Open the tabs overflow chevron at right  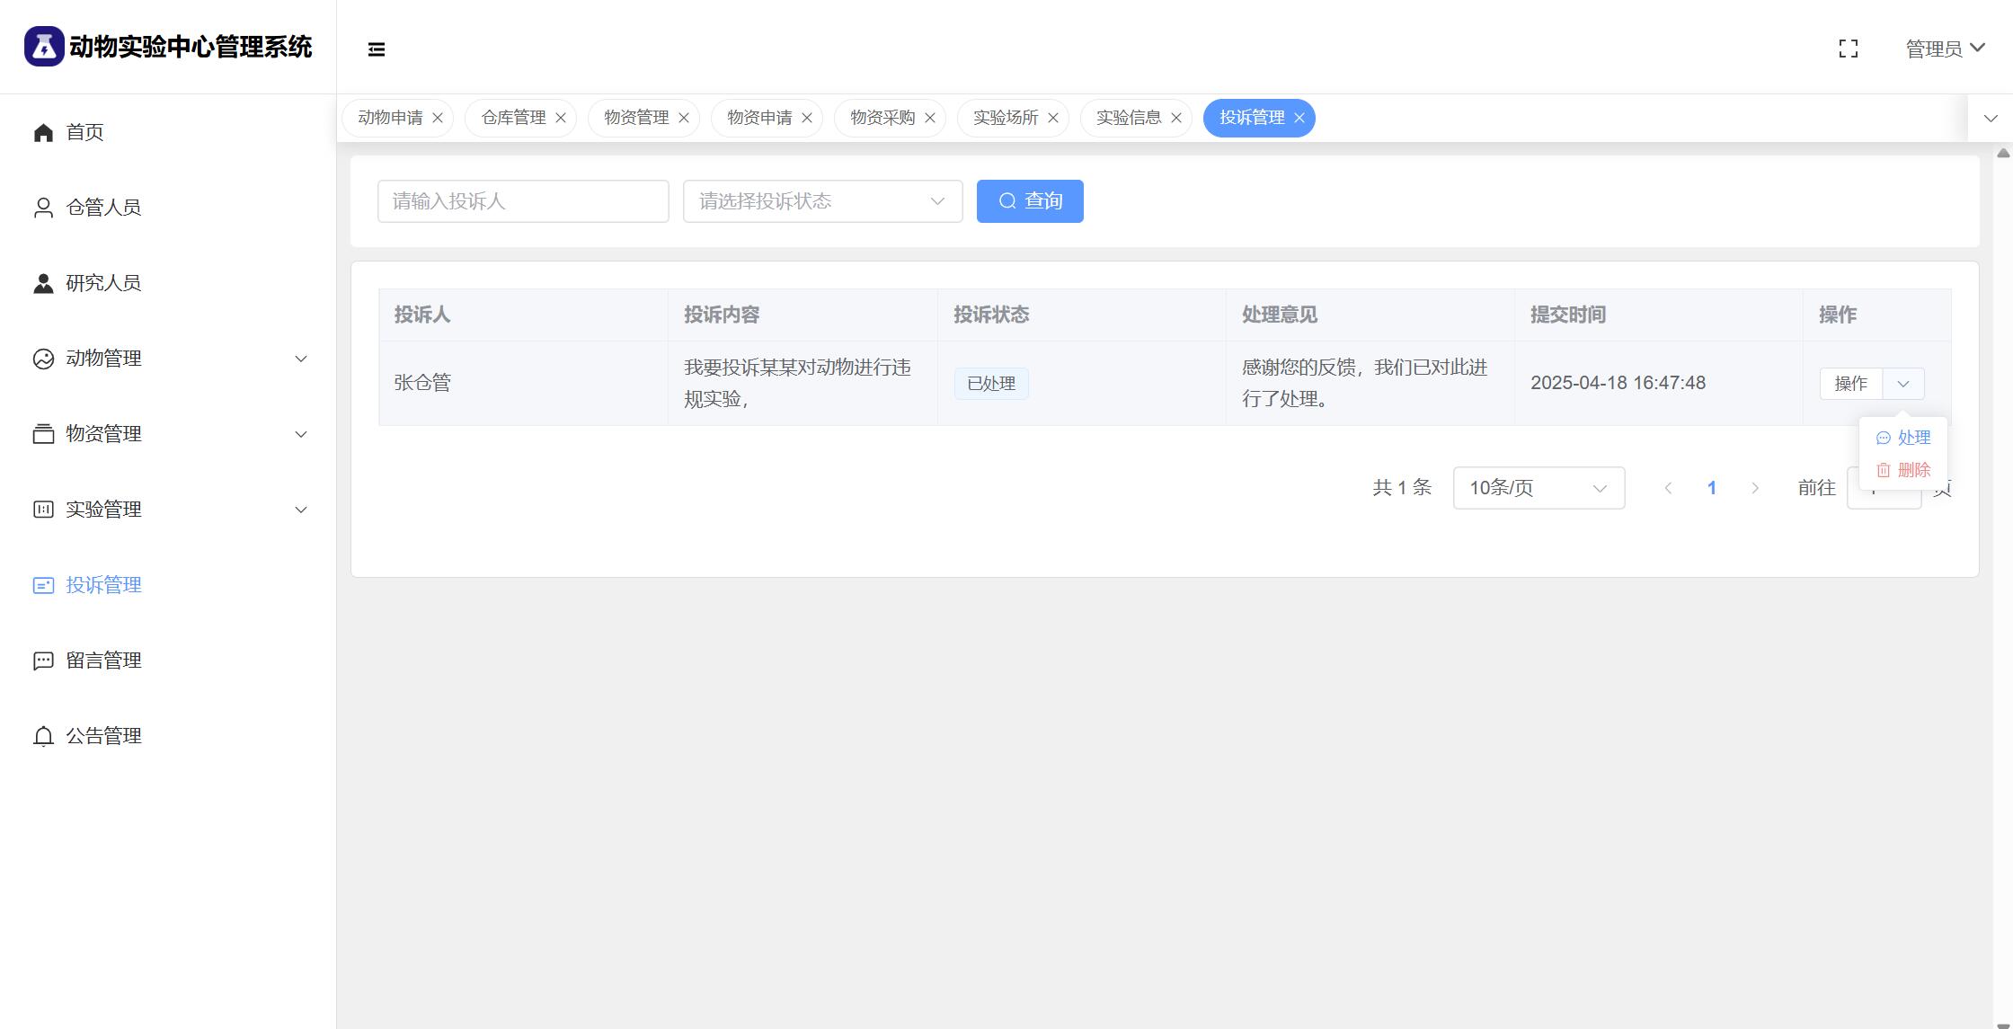pyautogui.click(x=1991, y=119)
